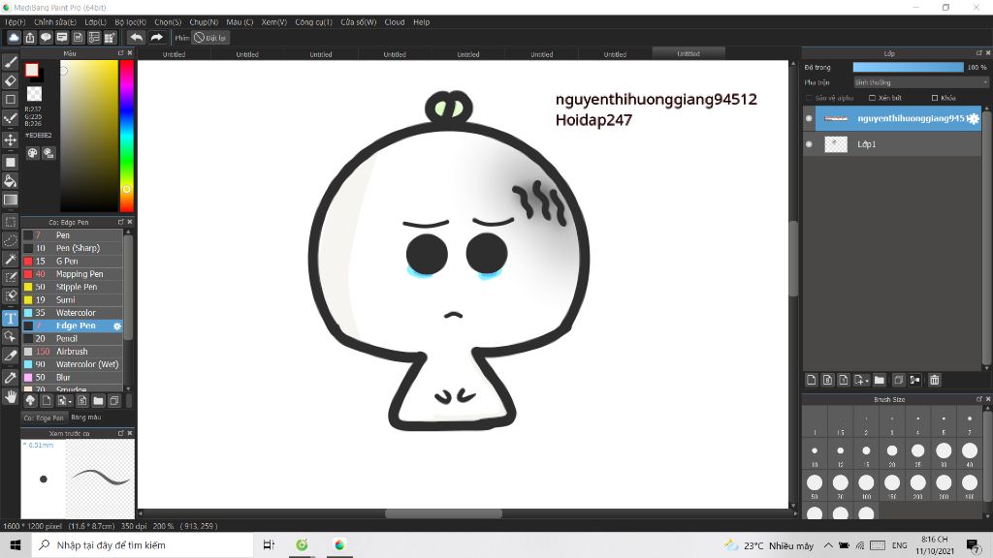Select the Bucket fill tool
Image resolution: width=993 pixels, height=558 pixels.
click(10, 181)
